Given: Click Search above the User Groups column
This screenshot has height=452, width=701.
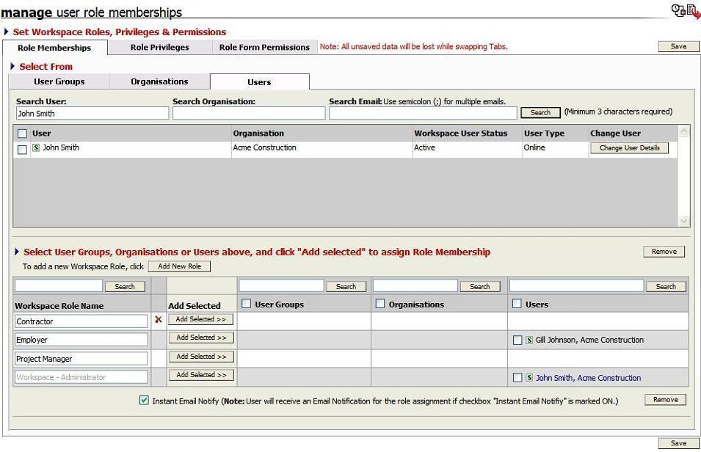Looking at the screenshot, I should (x=346, y=287).
